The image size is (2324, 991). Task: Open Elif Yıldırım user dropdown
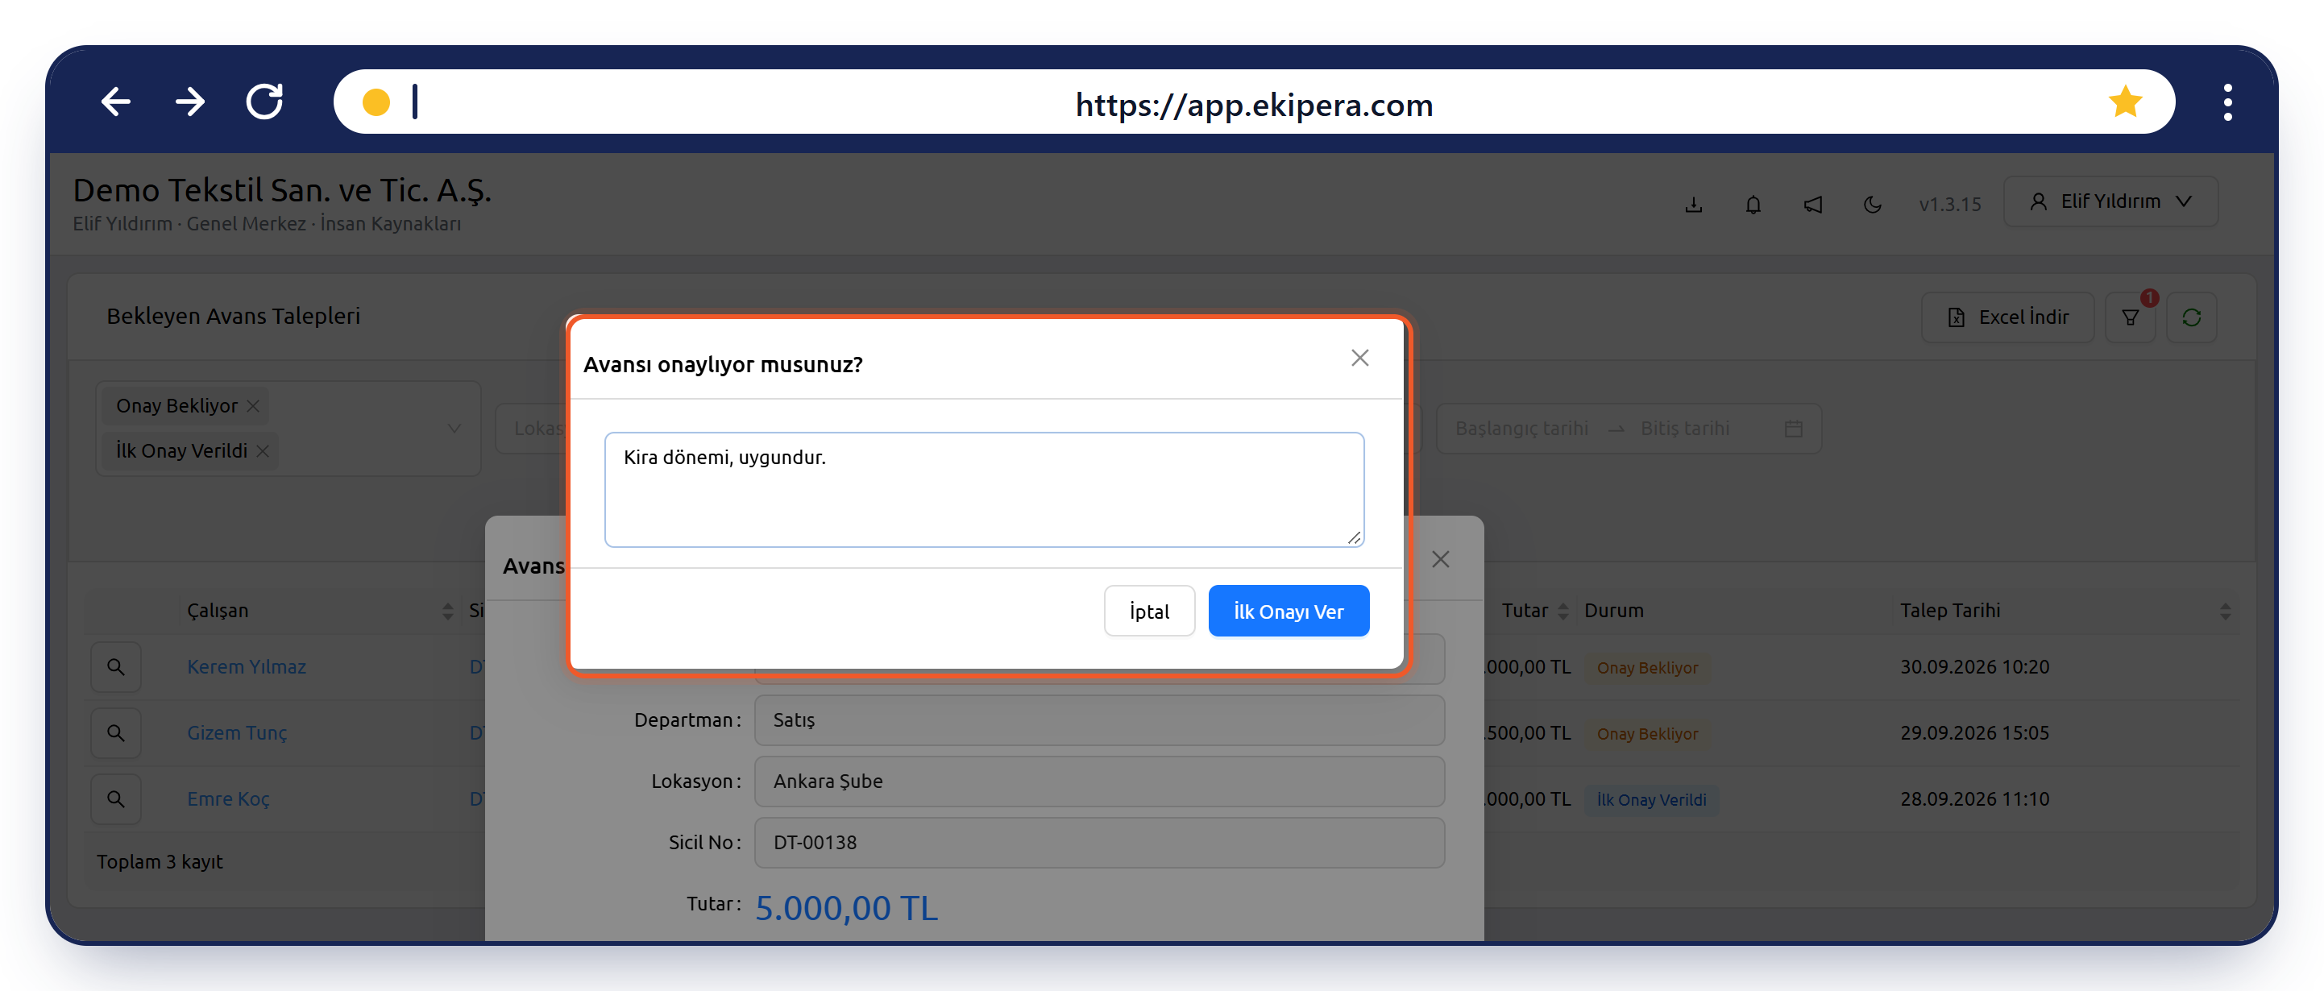[2110, 201]
